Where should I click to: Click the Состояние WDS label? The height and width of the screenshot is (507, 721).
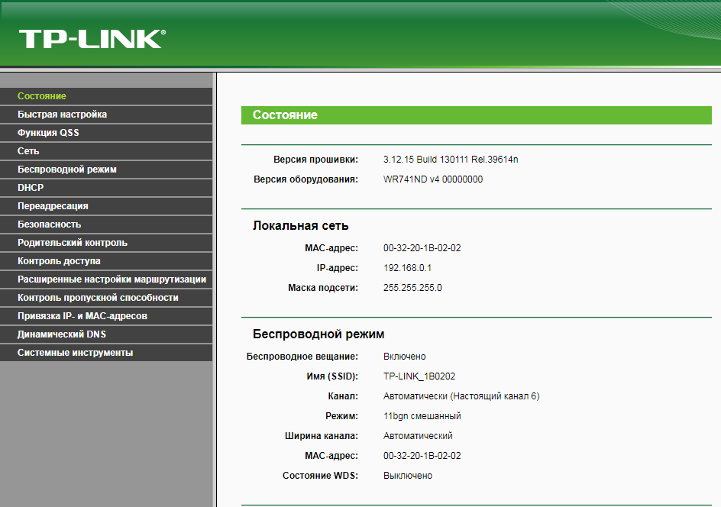tap(320, 476)
